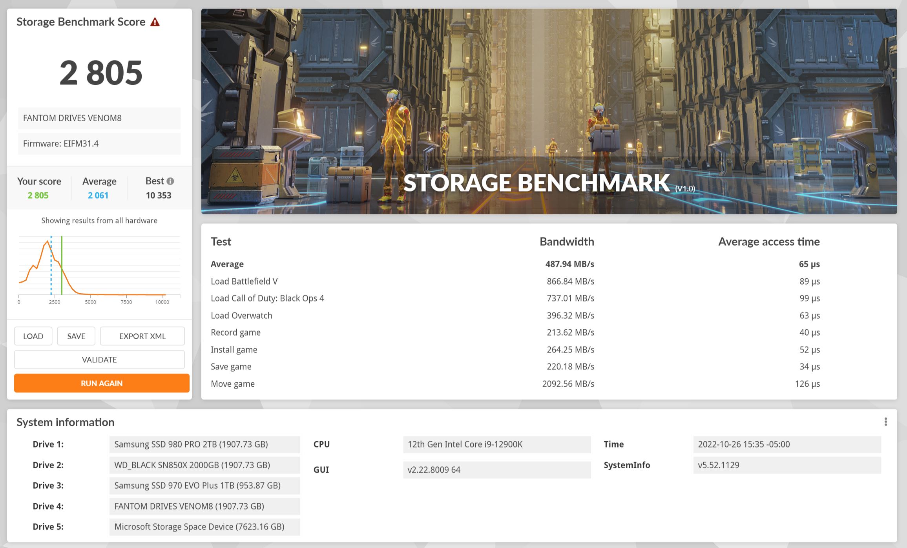Screen dimensions: 907x548
Task: Click the VALIDATE button
Action: pyautogui.click(x=99, y=360)
